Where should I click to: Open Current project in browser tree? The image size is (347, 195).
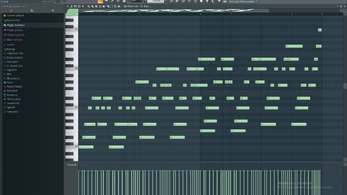(x=15, y=15)
